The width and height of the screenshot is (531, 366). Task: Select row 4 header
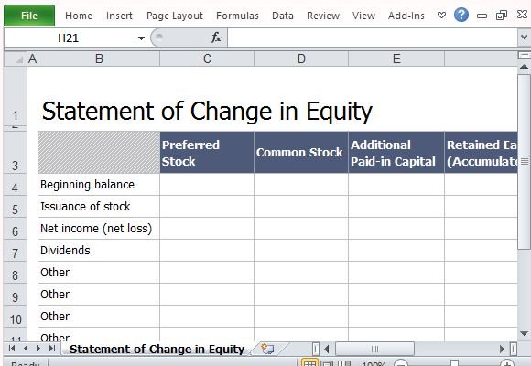point(16,185)
